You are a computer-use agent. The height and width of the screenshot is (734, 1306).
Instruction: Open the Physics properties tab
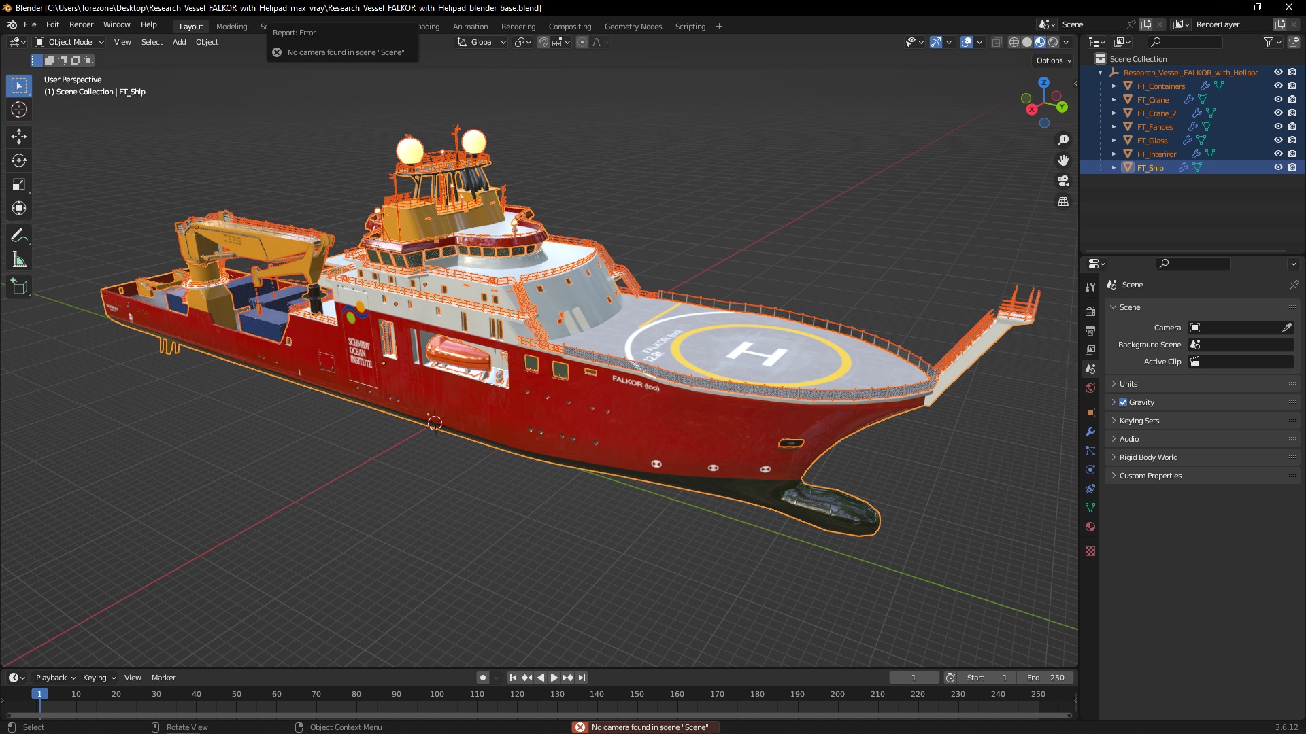1090,470
